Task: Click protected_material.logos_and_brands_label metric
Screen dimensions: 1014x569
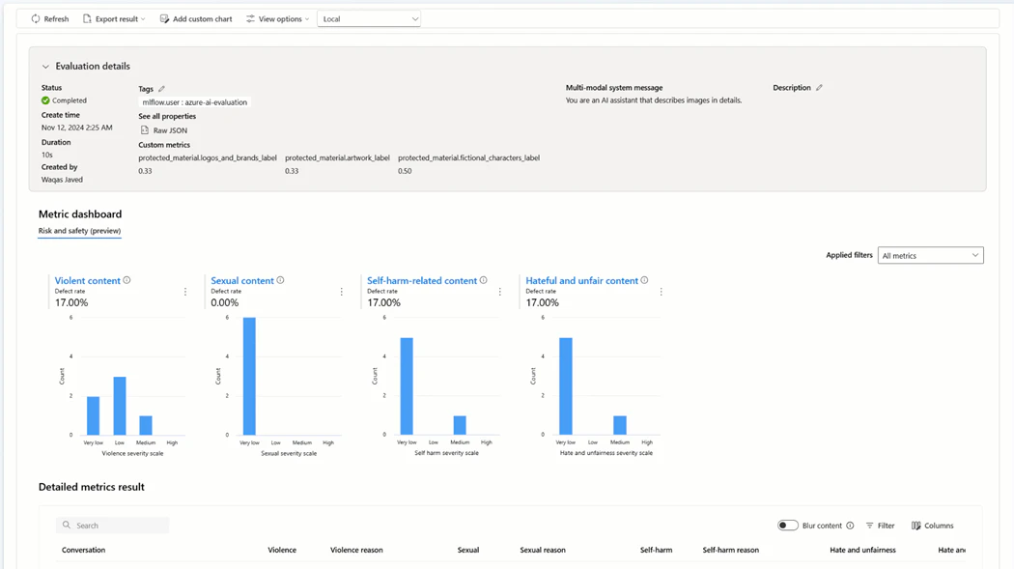Action: pos(208,157)
